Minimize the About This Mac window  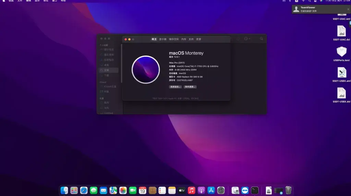(x=129, y=39)
